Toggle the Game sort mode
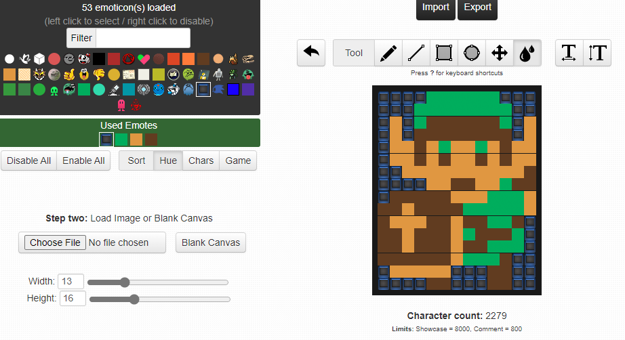This screenshot has height=340, width=625. click(x=238, y=161)
